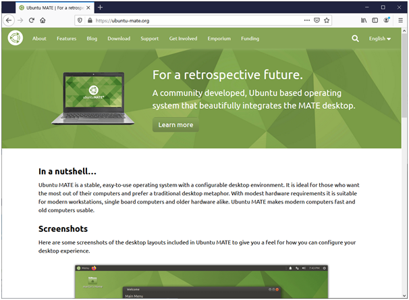Open the Features page
409x300 pixels.
point(67,39)
